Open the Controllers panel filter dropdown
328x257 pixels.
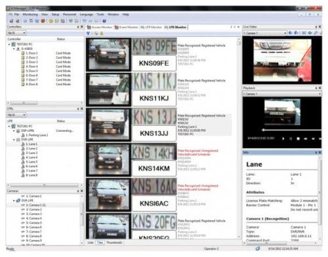[x=24, y=33]
